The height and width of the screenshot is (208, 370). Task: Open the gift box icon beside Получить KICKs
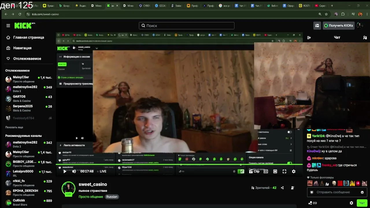(317, 25)
